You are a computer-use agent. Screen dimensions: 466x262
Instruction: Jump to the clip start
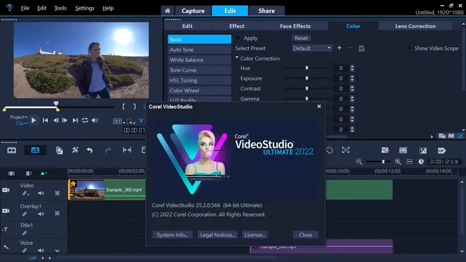(45, 121)
